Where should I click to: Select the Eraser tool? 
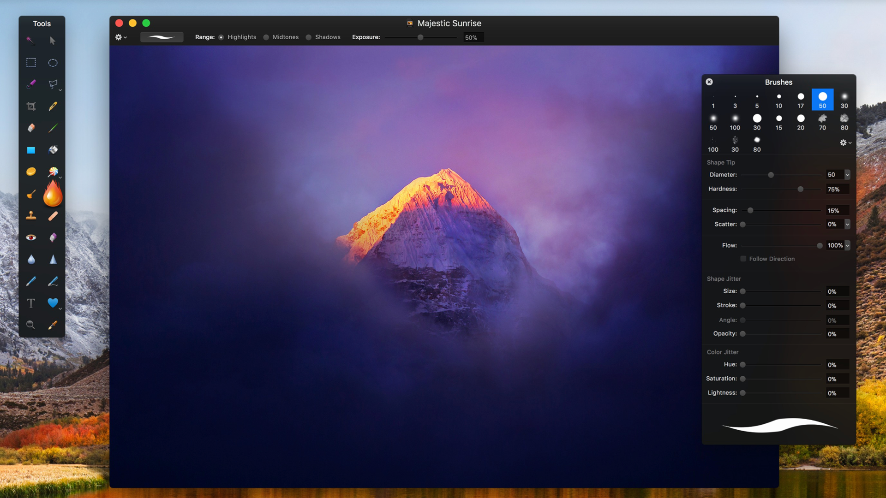coord(31,128)
